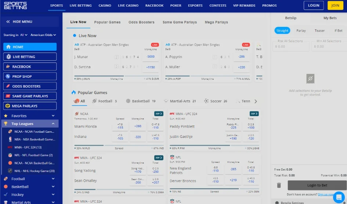
Task: Click the LIVE badge on Munar vs Svrcina match
Action: point(155,45)
